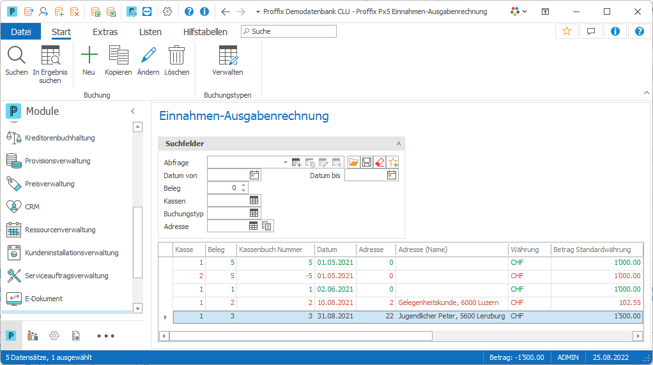653x365 pixels.
Task: Open settings gear in title bar
Action: pyautogui.click(x=167, y=11)
